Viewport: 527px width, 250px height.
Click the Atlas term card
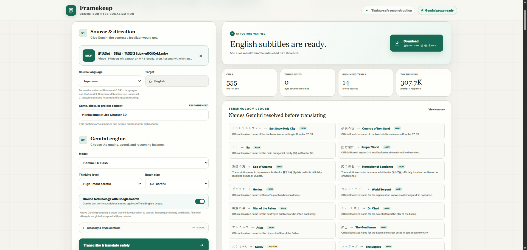282,230
